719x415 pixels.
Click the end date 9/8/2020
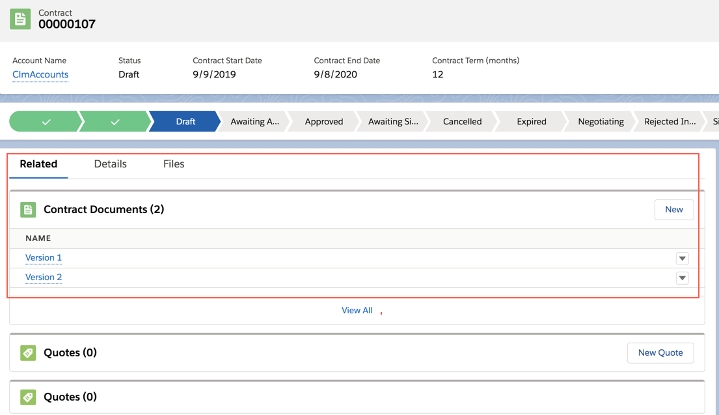335,74
